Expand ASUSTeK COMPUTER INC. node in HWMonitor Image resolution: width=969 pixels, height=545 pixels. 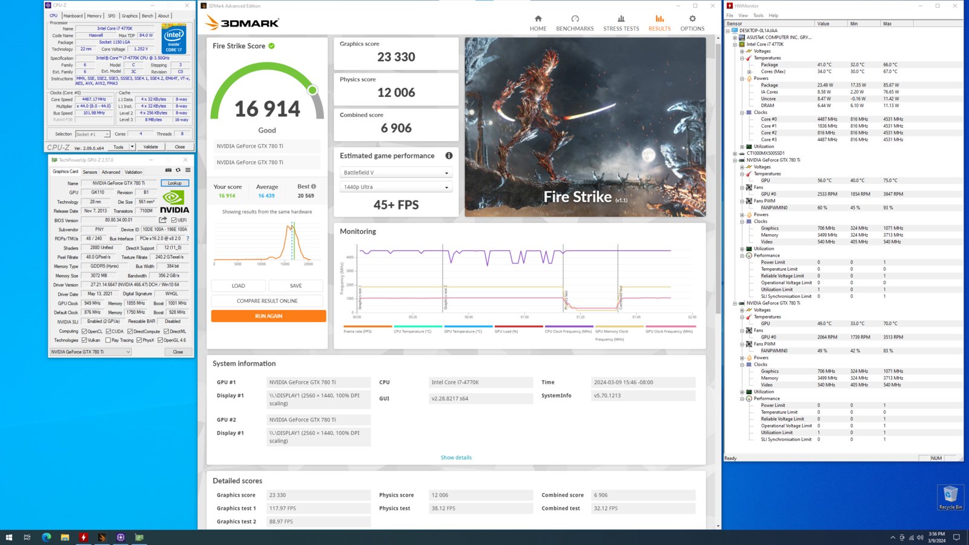pos(735,38)
